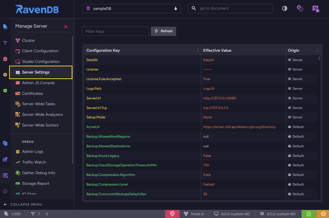Screen dimensions: 329x218
Task: Open the cluster operations status icon
Action: [x=300, y=8]
